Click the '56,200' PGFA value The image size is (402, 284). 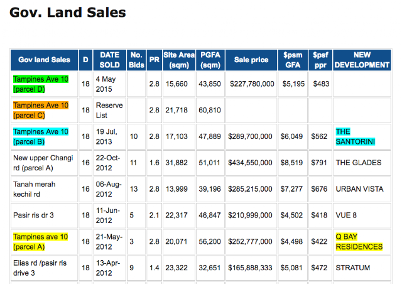(210, 241)
